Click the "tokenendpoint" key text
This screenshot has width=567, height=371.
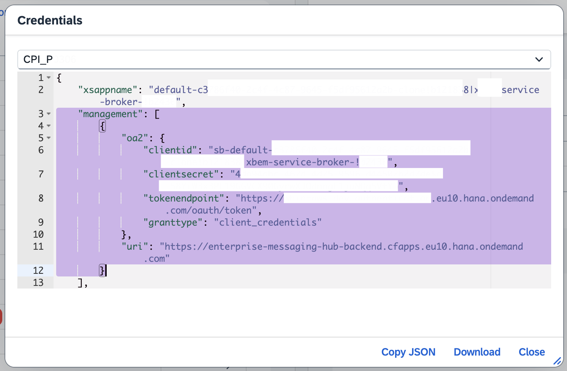click(184, 198)
